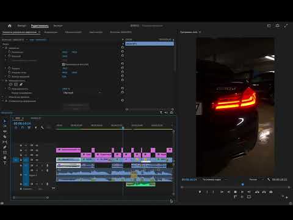The image size is (293, 220).
Task: Open the Button Editor plus icon
Action: [287, 197]
